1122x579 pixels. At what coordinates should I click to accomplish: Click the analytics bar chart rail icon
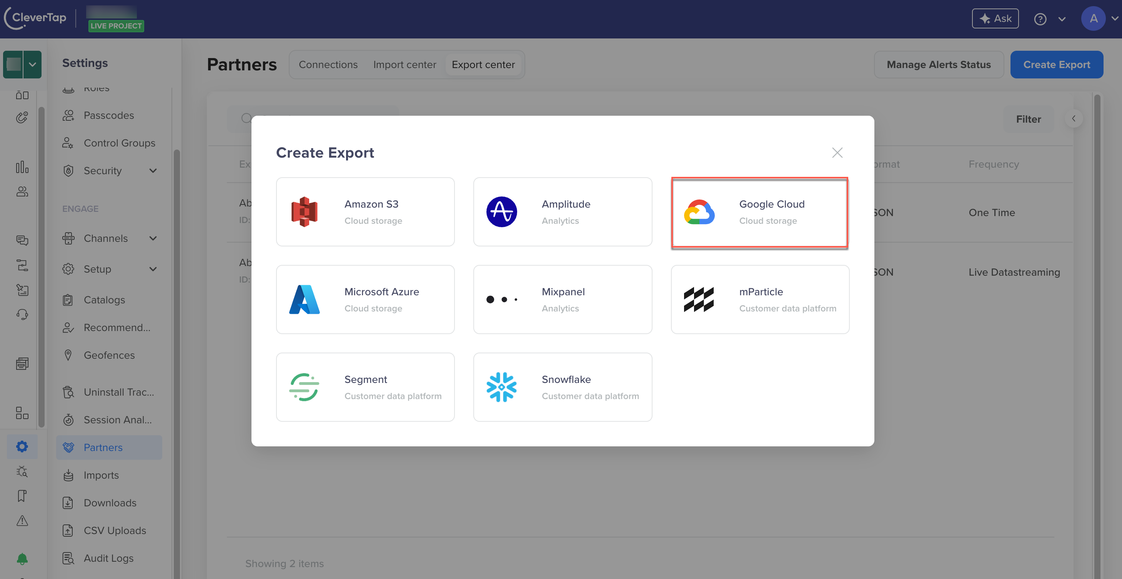(22, 167)
